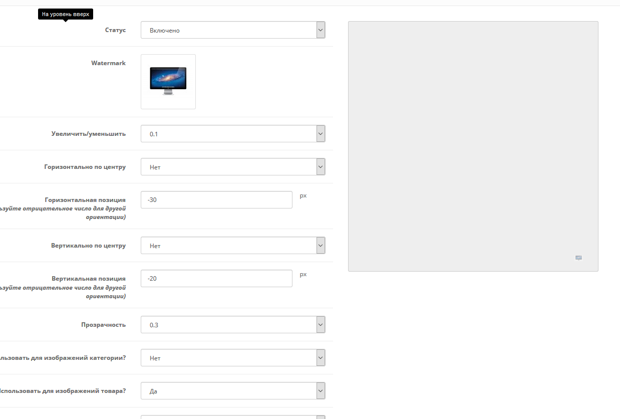Open the Статус dropdown showing Включено
Screen dimensions: 620x419
233,30
